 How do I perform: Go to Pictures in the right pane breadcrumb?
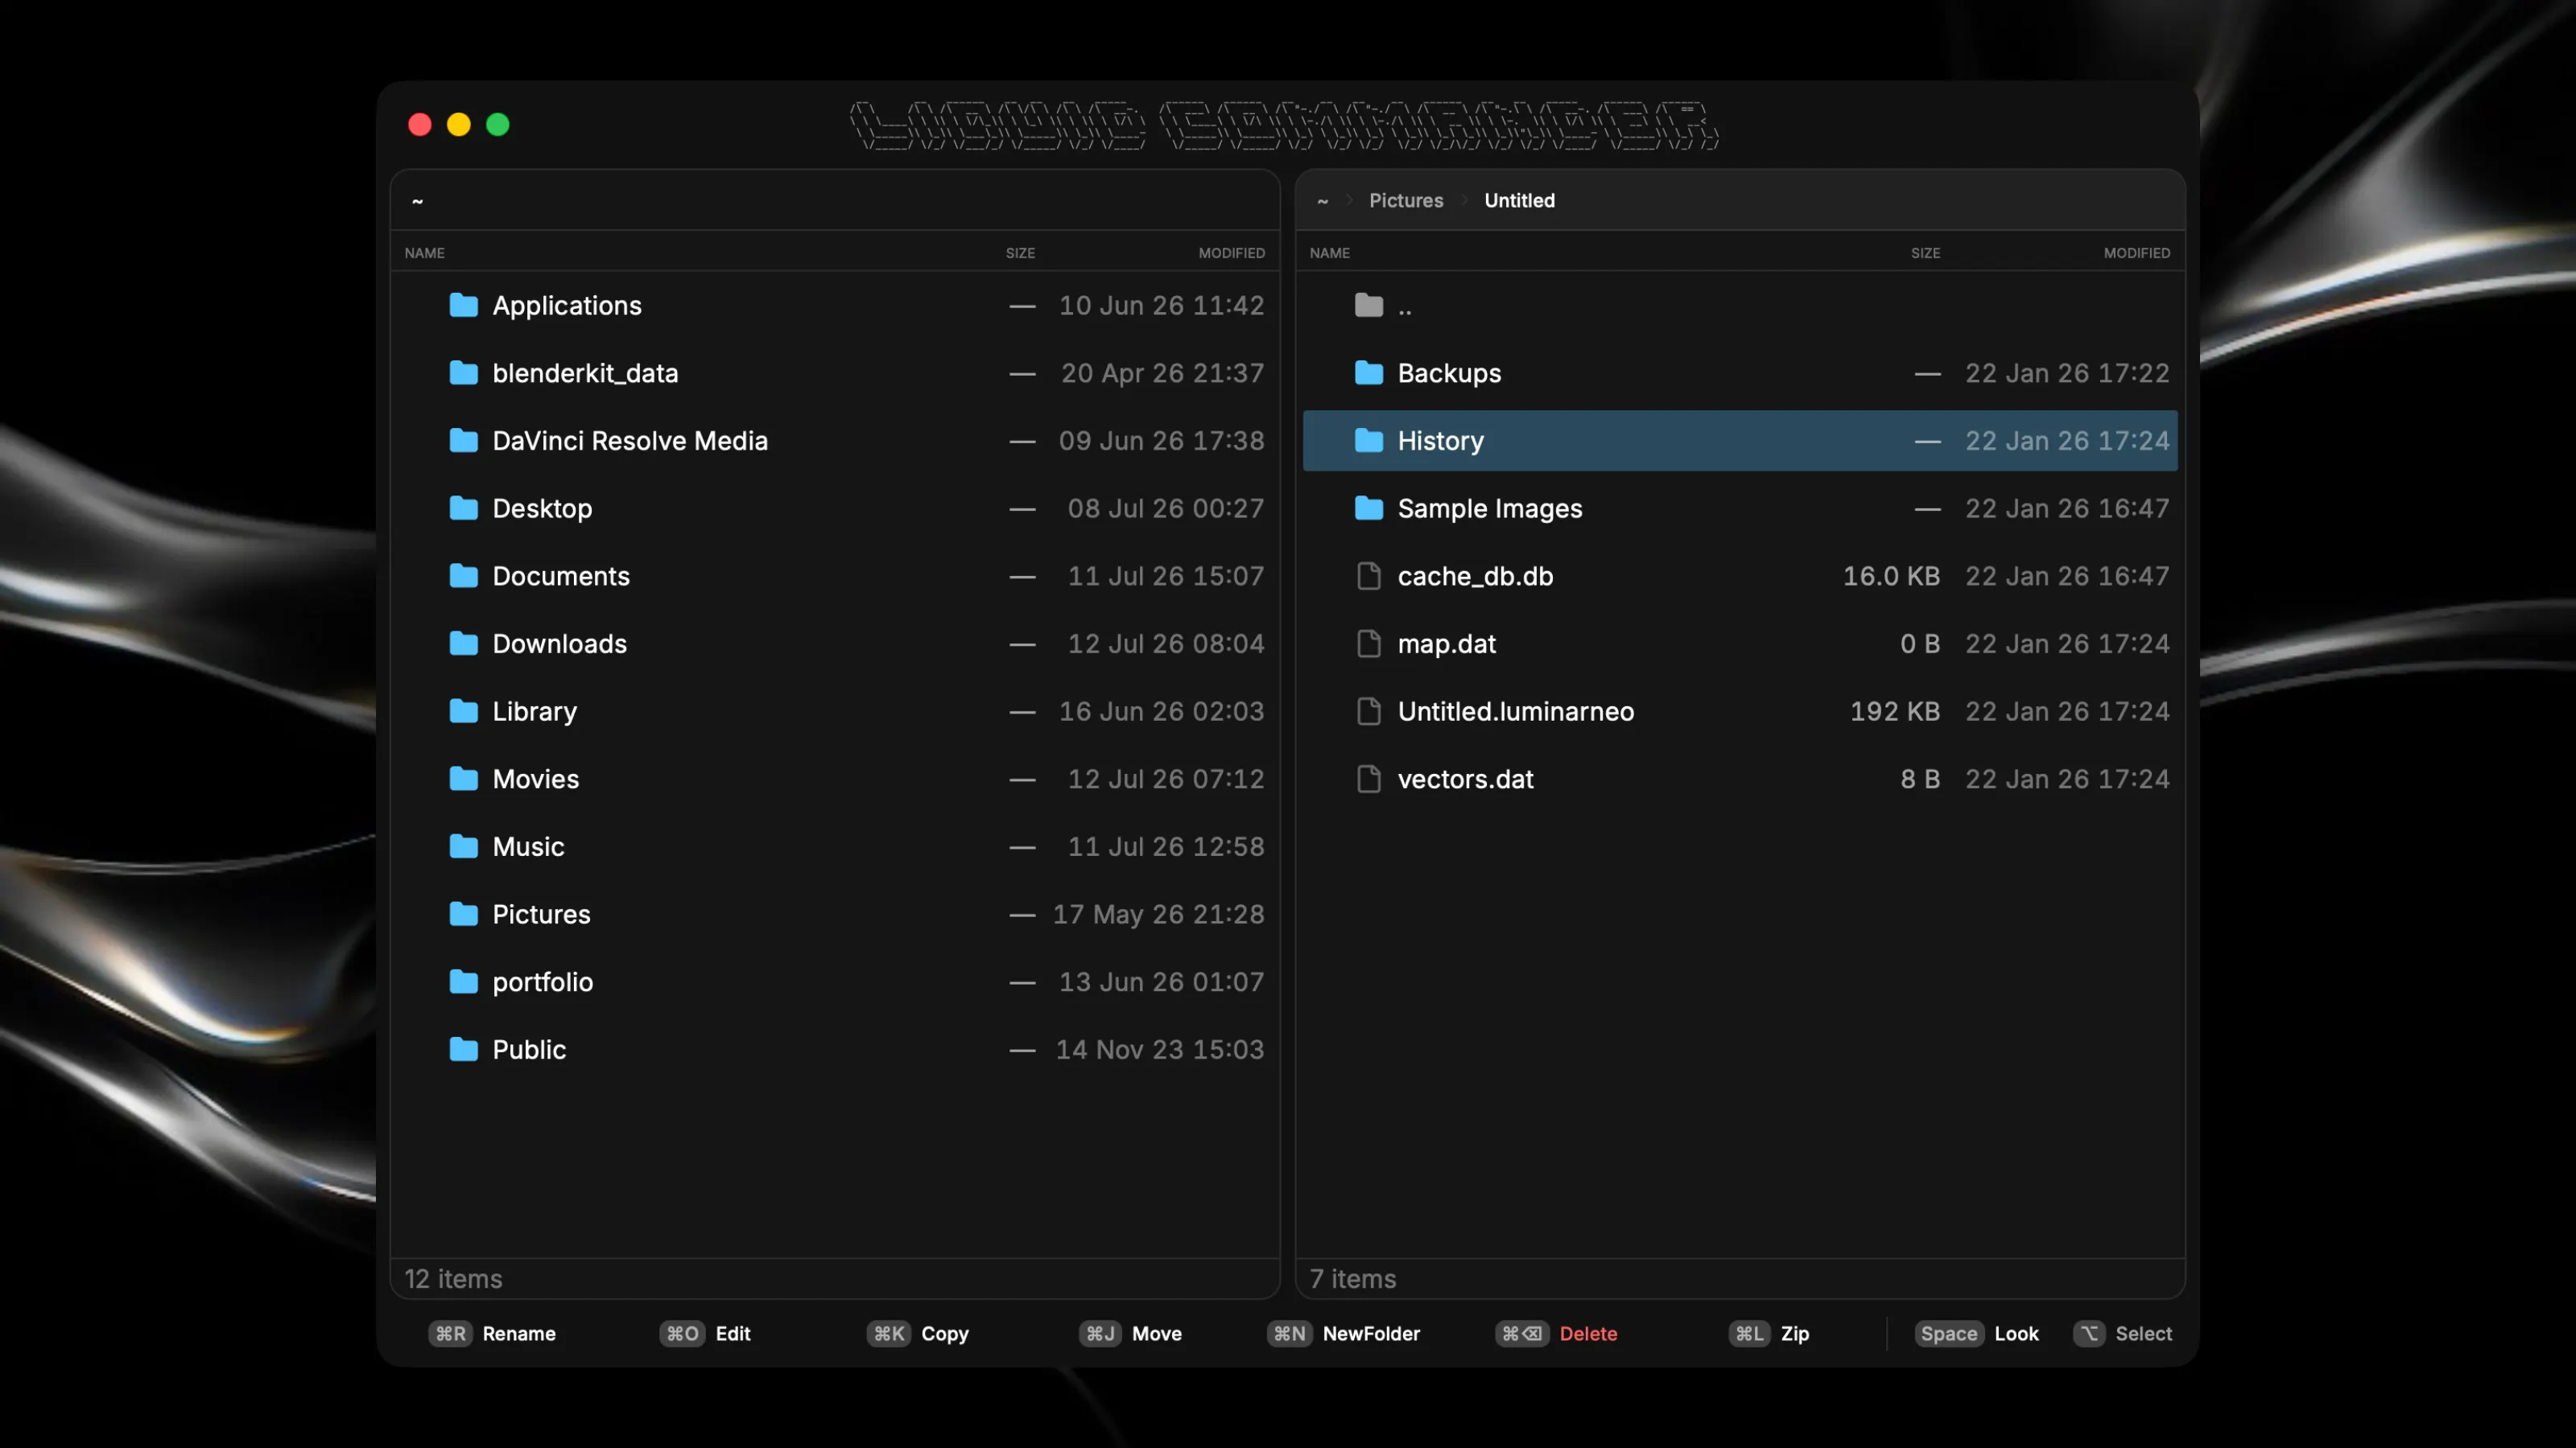tap(1406, 200)
